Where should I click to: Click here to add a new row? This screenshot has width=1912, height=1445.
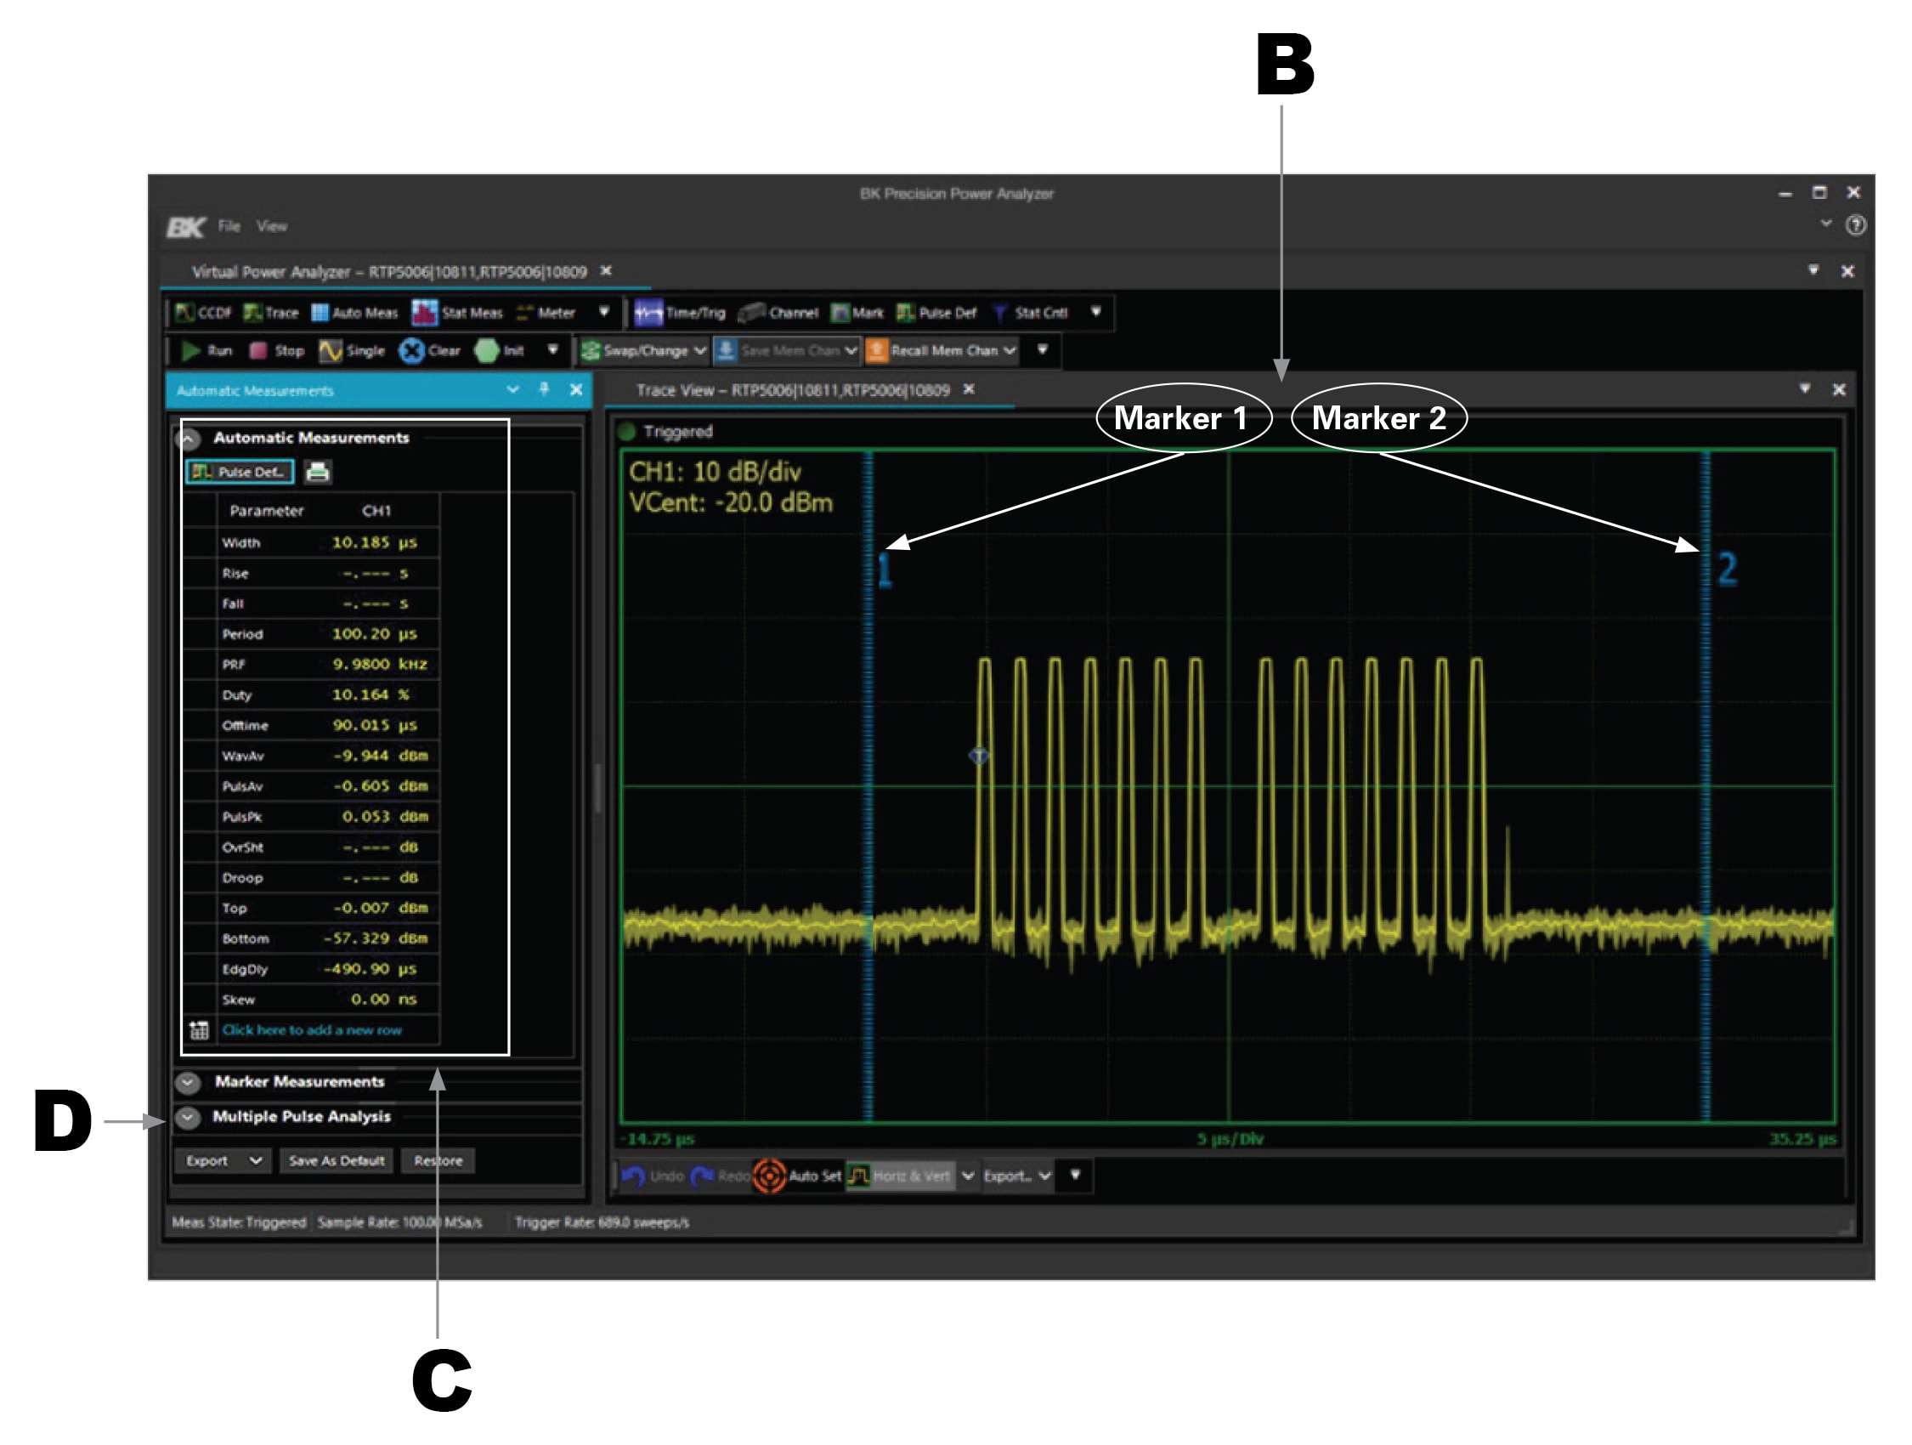315,1029
